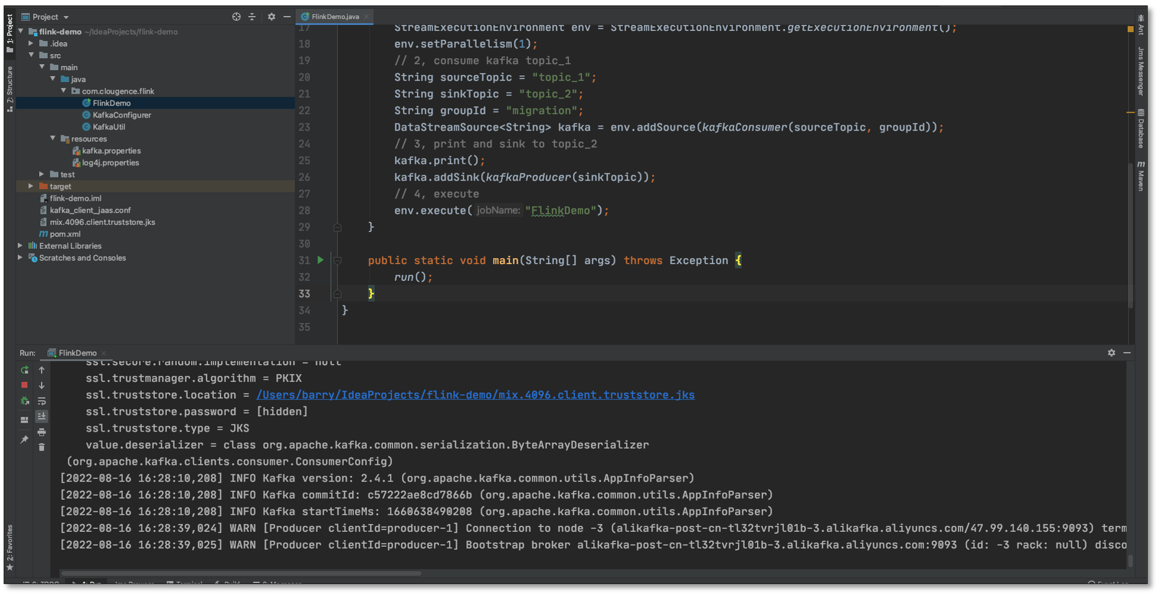1158x596 pixels.
Task: Expand External Libraries node
Action: (x=20, y=246)
